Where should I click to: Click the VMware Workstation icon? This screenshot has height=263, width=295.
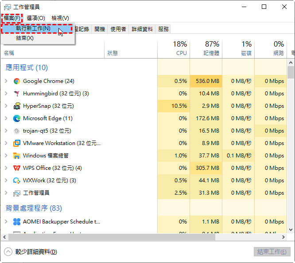point(17,143)
